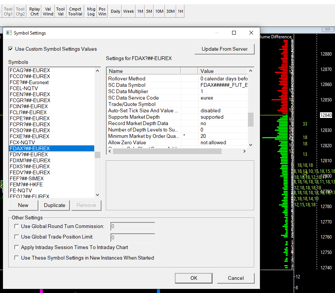Open the Val Wind toolbar button
335x293 pixels.
pyautogui.click(x=48, y=12)
